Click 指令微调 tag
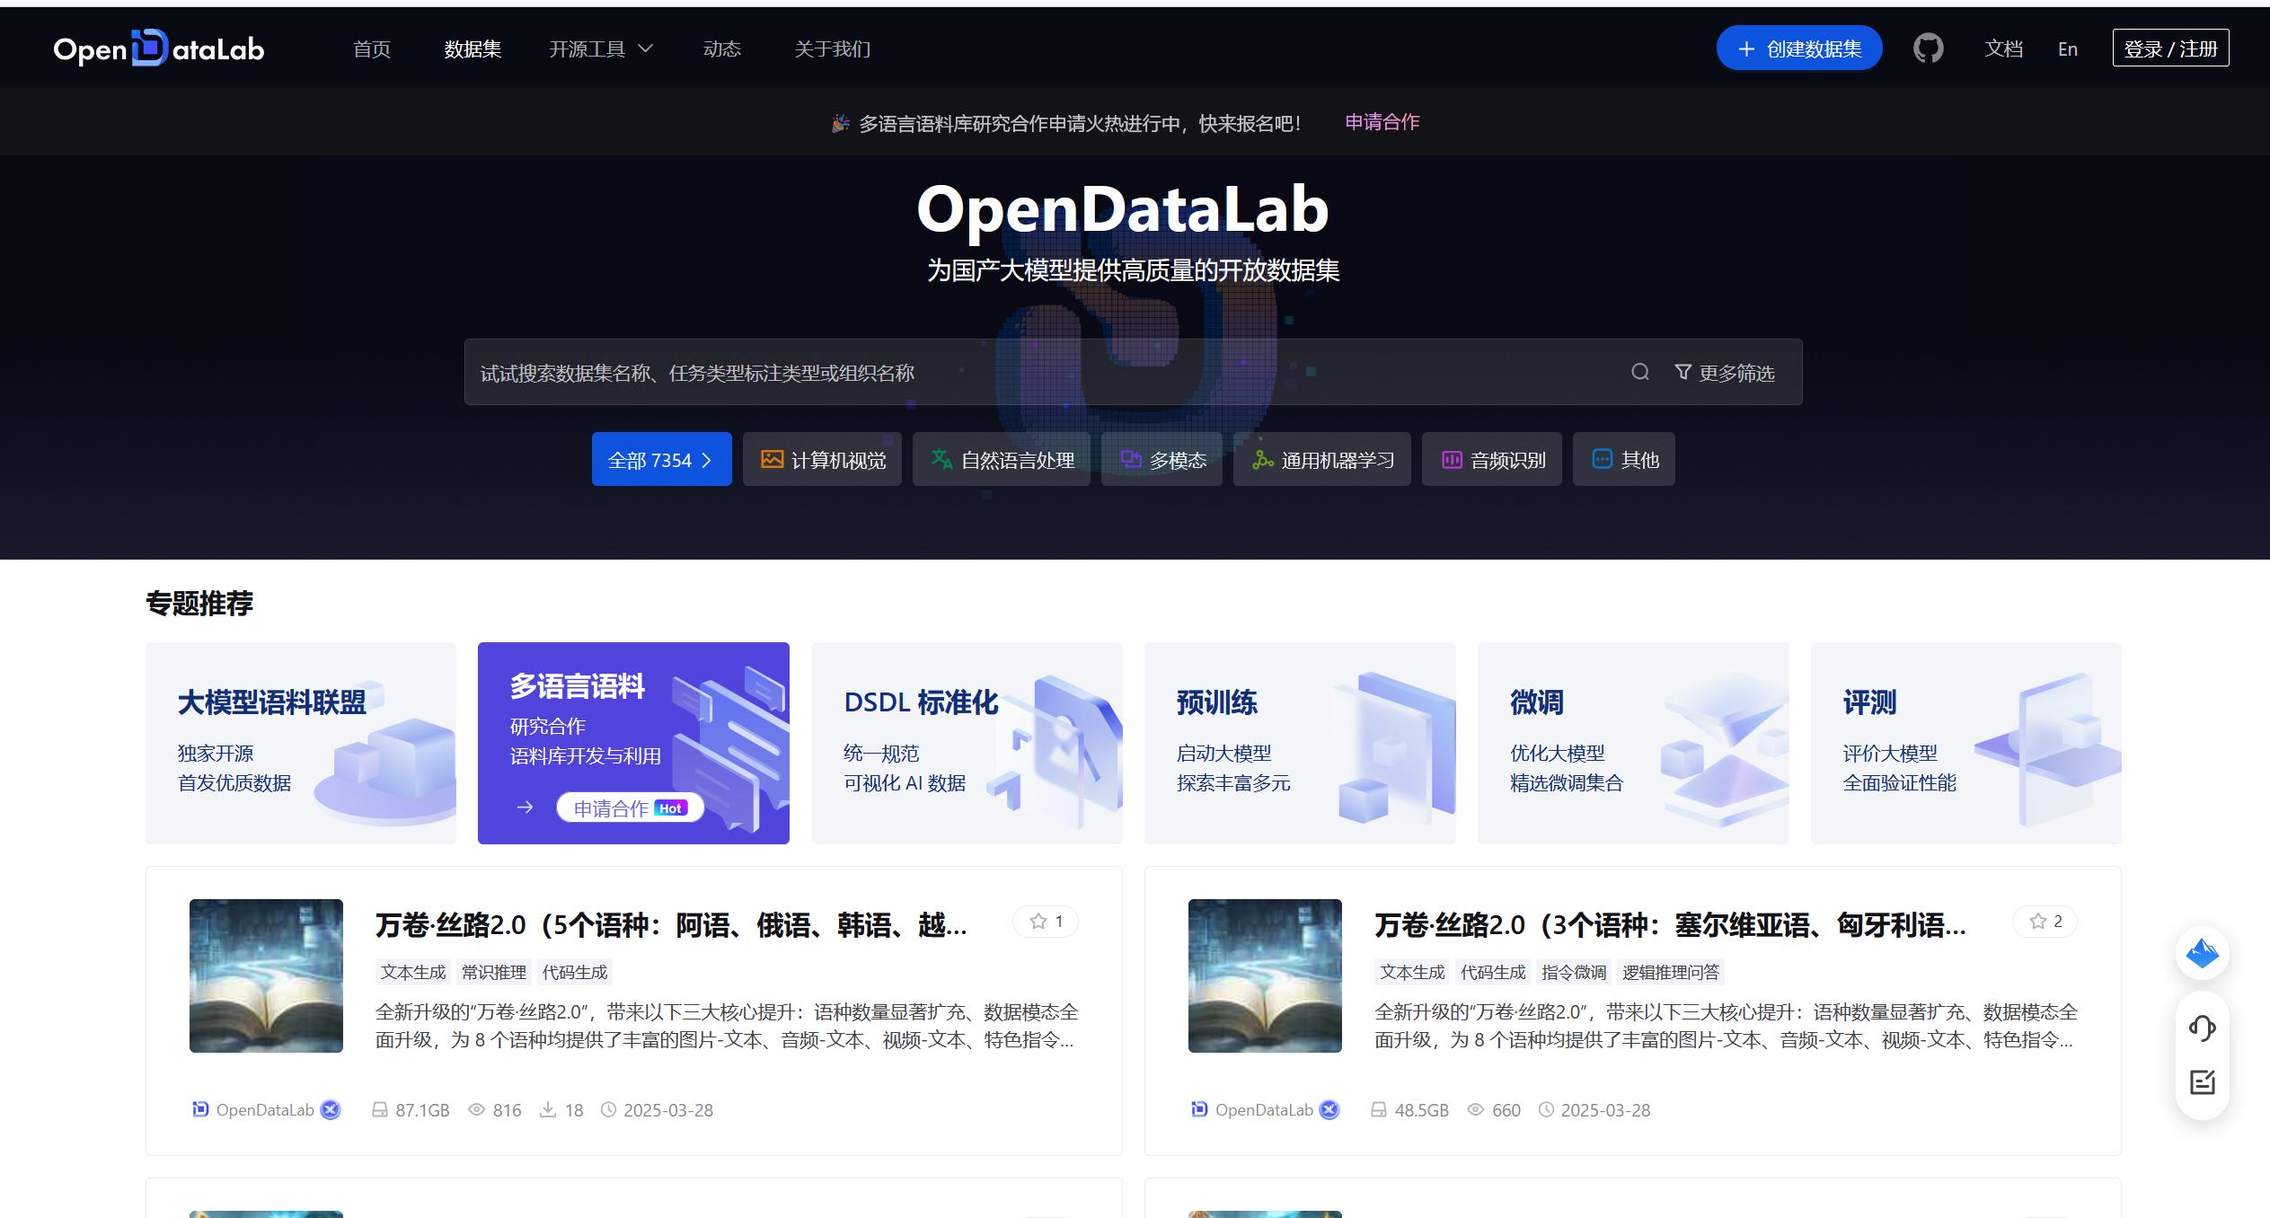 point(1574,972)
